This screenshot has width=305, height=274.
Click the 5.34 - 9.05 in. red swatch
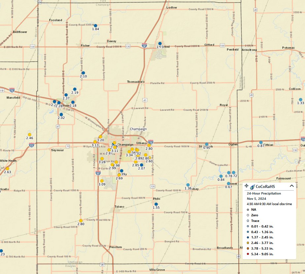coord(248,254)
